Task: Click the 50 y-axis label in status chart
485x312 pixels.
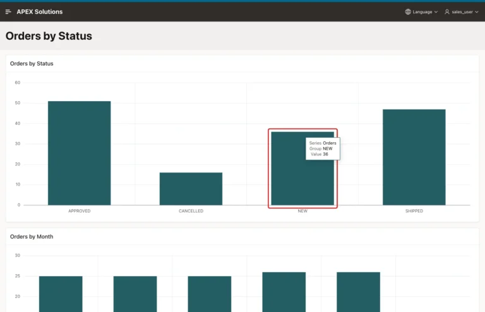Action: click(x=17, y=103)
